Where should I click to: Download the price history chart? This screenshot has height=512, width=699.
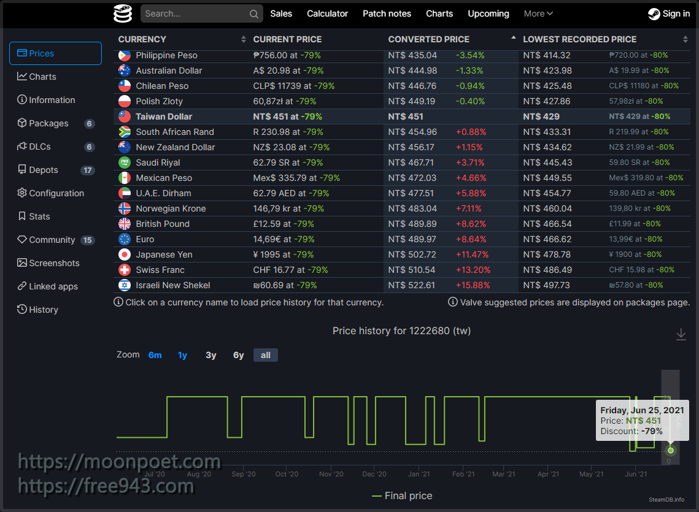(681, 334)
